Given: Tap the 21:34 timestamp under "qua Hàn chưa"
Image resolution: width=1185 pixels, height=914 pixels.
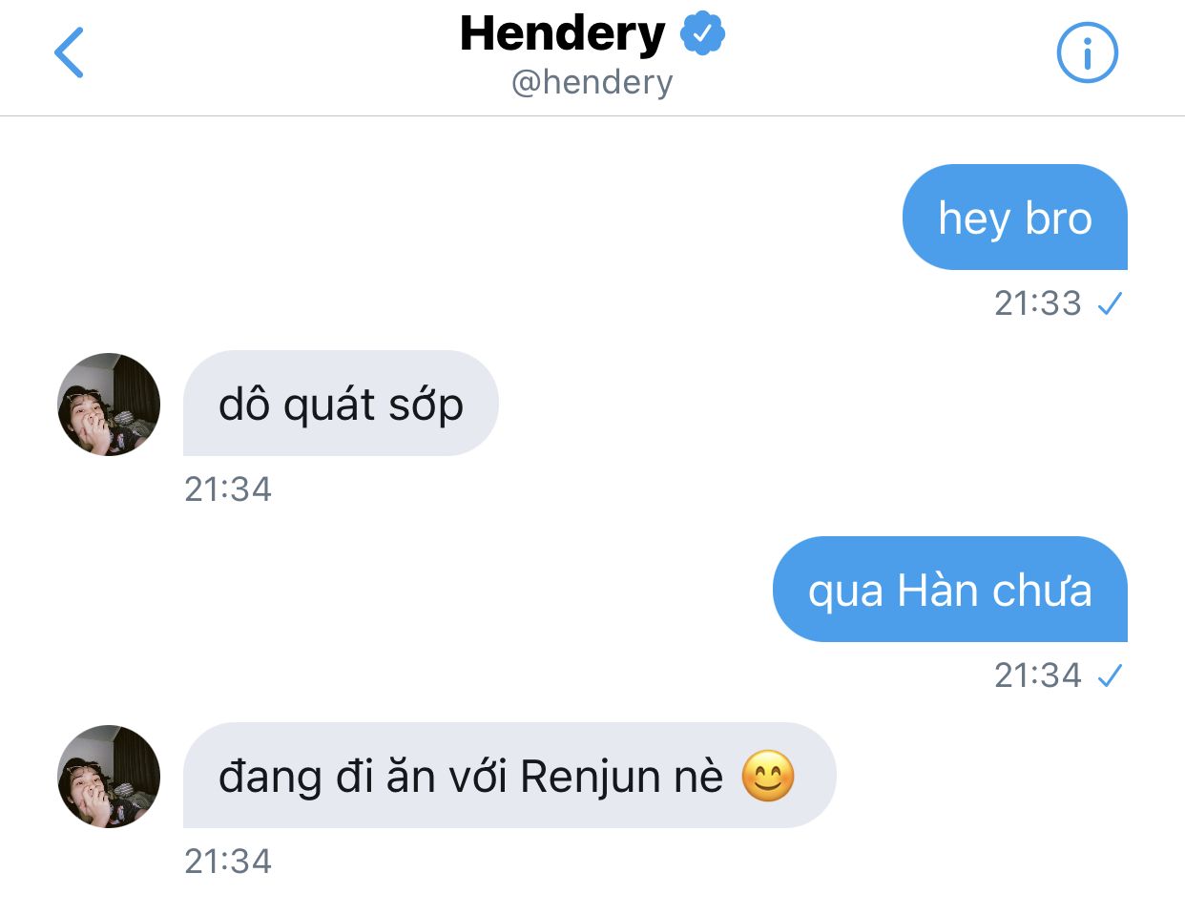Looking at the screenshot, I should click(x=1038, y=675).
